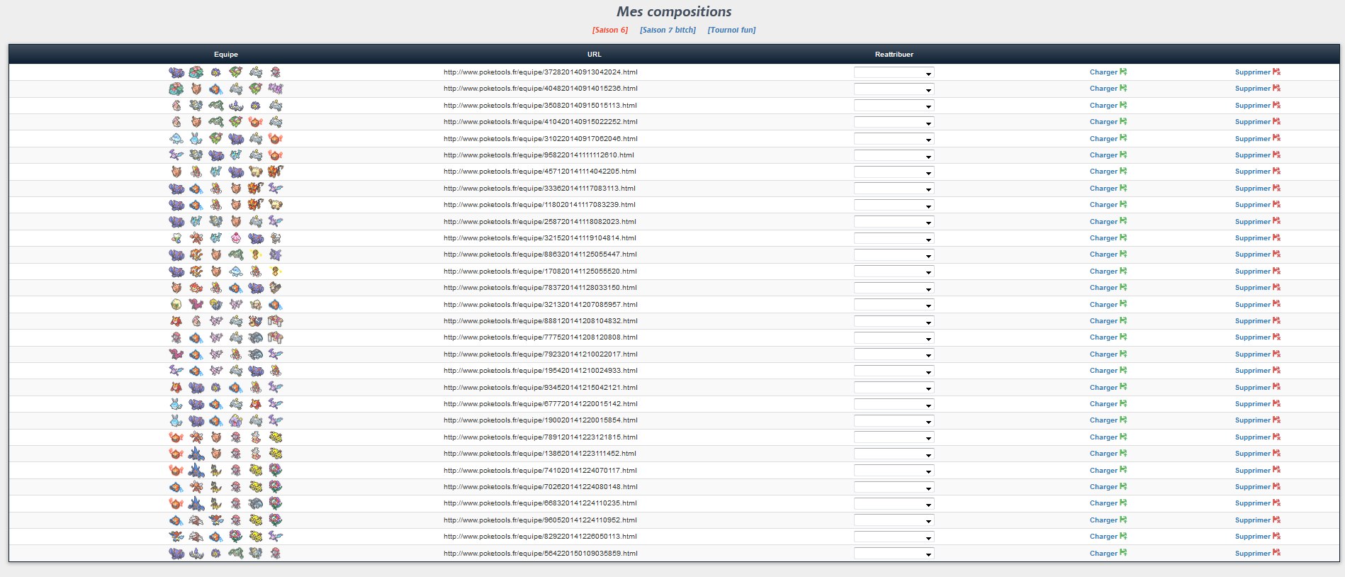Image resolution: width=1345 pixels, height=577 pixels.
Task: Click green Charger icon for team 777520141208120808
Action: [x=1123, y=337]
